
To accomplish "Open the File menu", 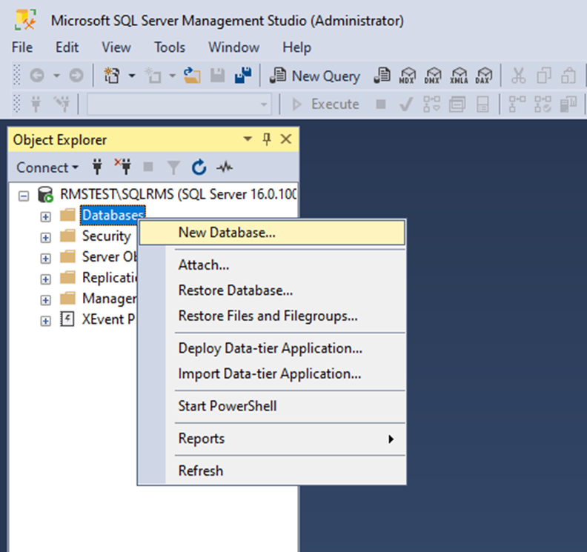I will click(x=22, y=47).
